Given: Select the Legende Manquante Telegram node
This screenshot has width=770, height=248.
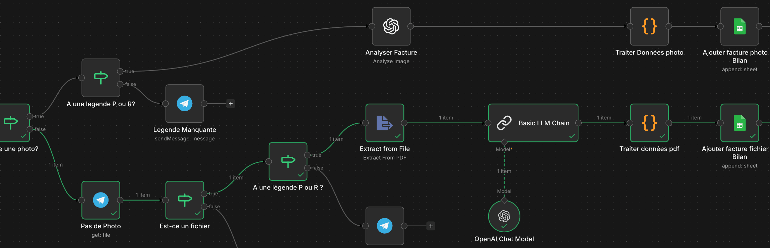Looking at the screenshot, I should [x=185, y=104].
